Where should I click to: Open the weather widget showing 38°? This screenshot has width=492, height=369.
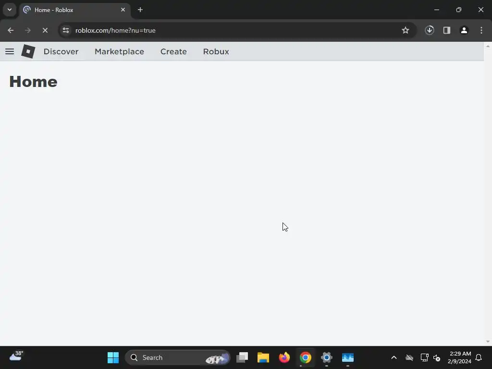click(16, 357)
